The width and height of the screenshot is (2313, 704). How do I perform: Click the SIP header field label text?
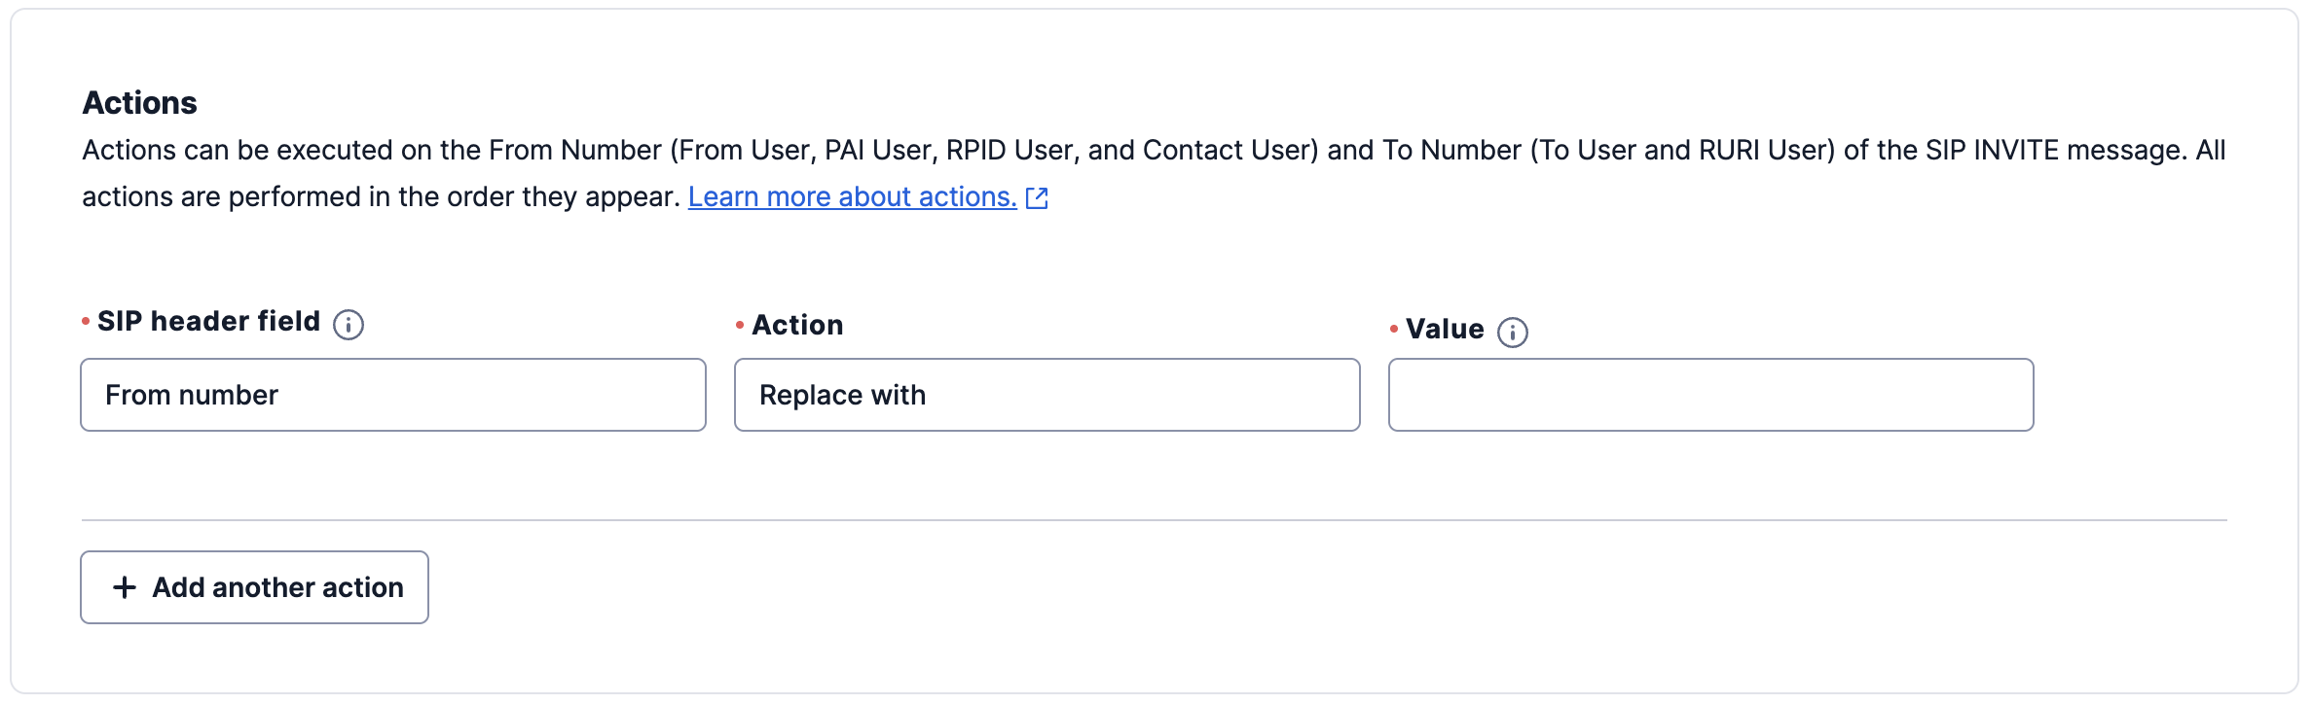point(209,322)
